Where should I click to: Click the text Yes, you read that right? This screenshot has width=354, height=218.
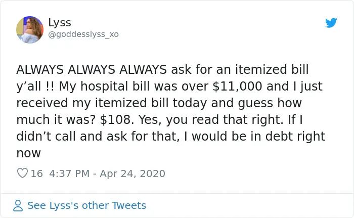click(x=211, y=119)
